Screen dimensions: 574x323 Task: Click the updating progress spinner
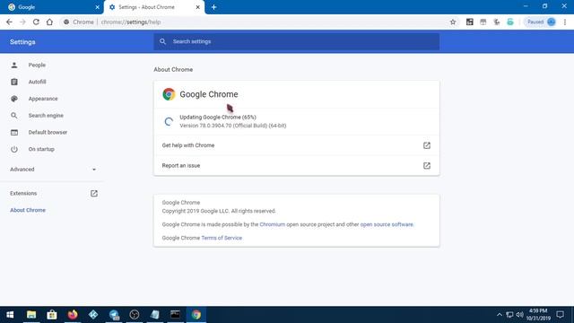(x=169, y=122)
